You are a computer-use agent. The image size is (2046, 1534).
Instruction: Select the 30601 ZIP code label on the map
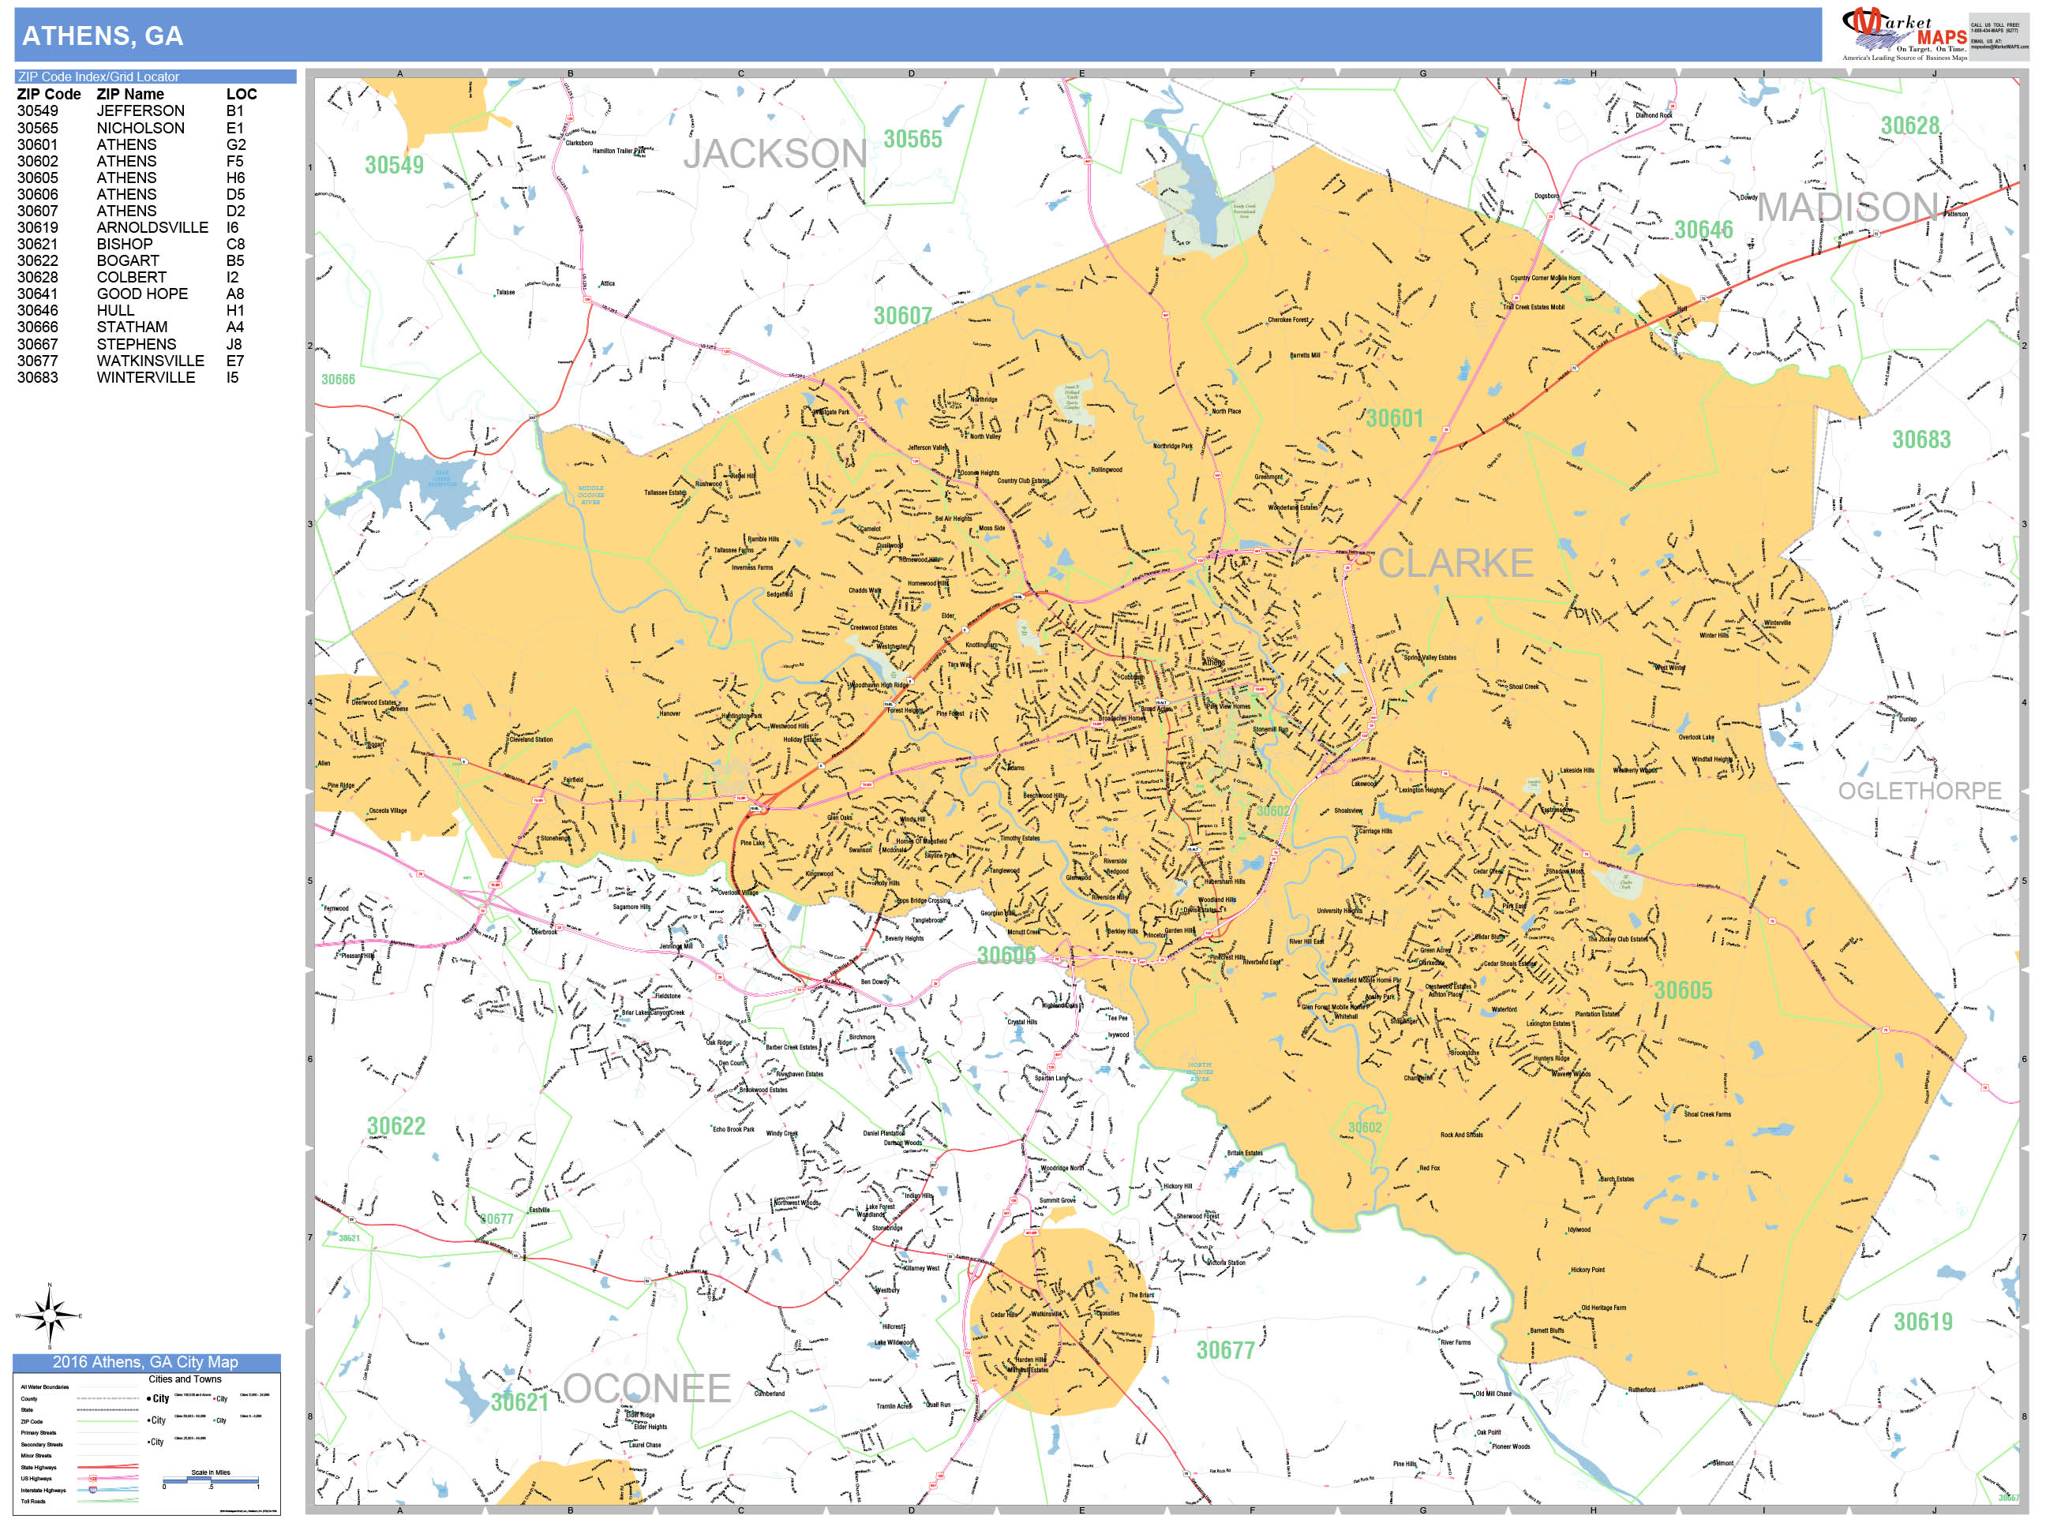click(1394, 419)
